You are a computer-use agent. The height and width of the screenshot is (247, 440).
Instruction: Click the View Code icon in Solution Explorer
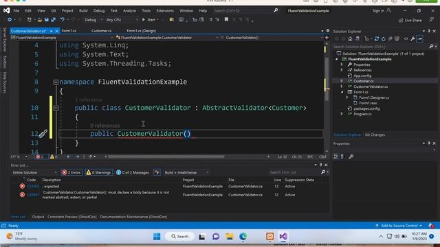[406, 39]
